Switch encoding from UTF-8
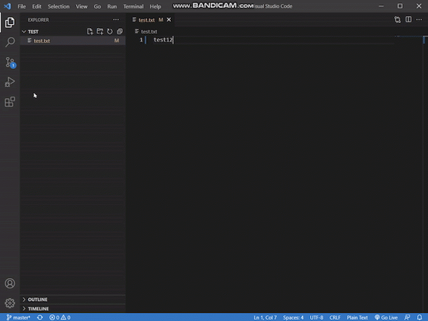This screenshot has width=428, height=321. [x=316, y=317]
